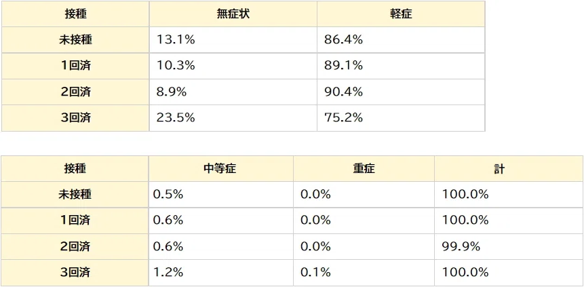Click the 無症状 column header
Viewport: 584px width, 287px height.
[x=233, y=14]
